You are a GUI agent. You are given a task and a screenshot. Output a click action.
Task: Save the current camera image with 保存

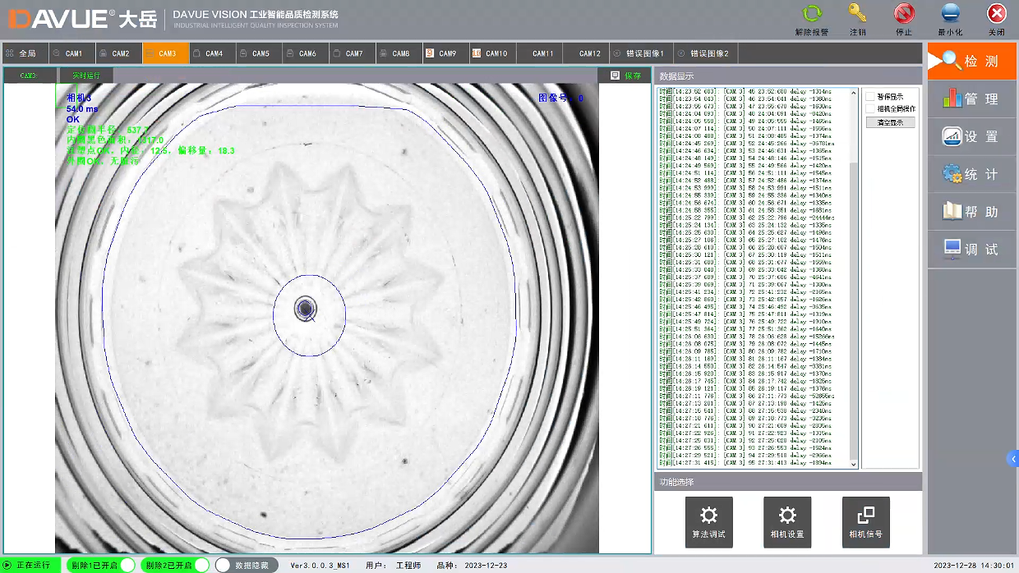click(625, 76)
